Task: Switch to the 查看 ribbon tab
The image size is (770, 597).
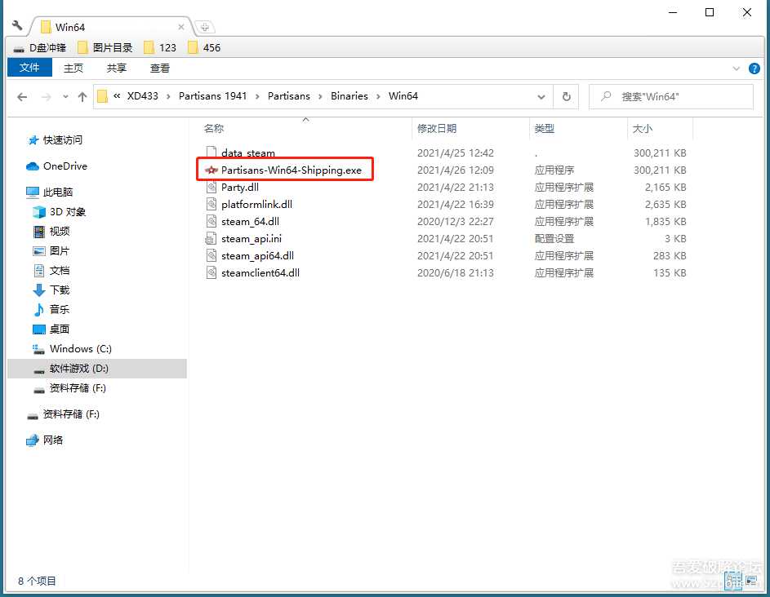Action: [x=159, y=68]
